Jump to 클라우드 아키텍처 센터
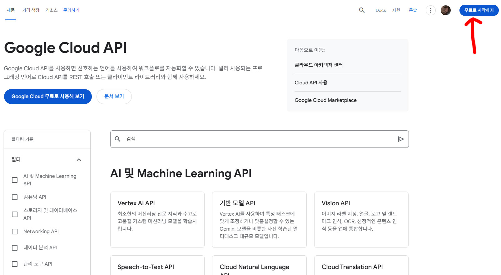The image size is (501, 275). click(x=319, y=65)
